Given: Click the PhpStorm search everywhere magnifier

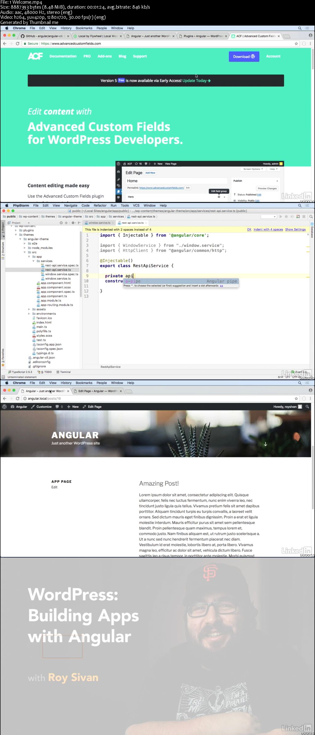Looking at the screenshot, I should pyautogui.click(x=311, y=216).
